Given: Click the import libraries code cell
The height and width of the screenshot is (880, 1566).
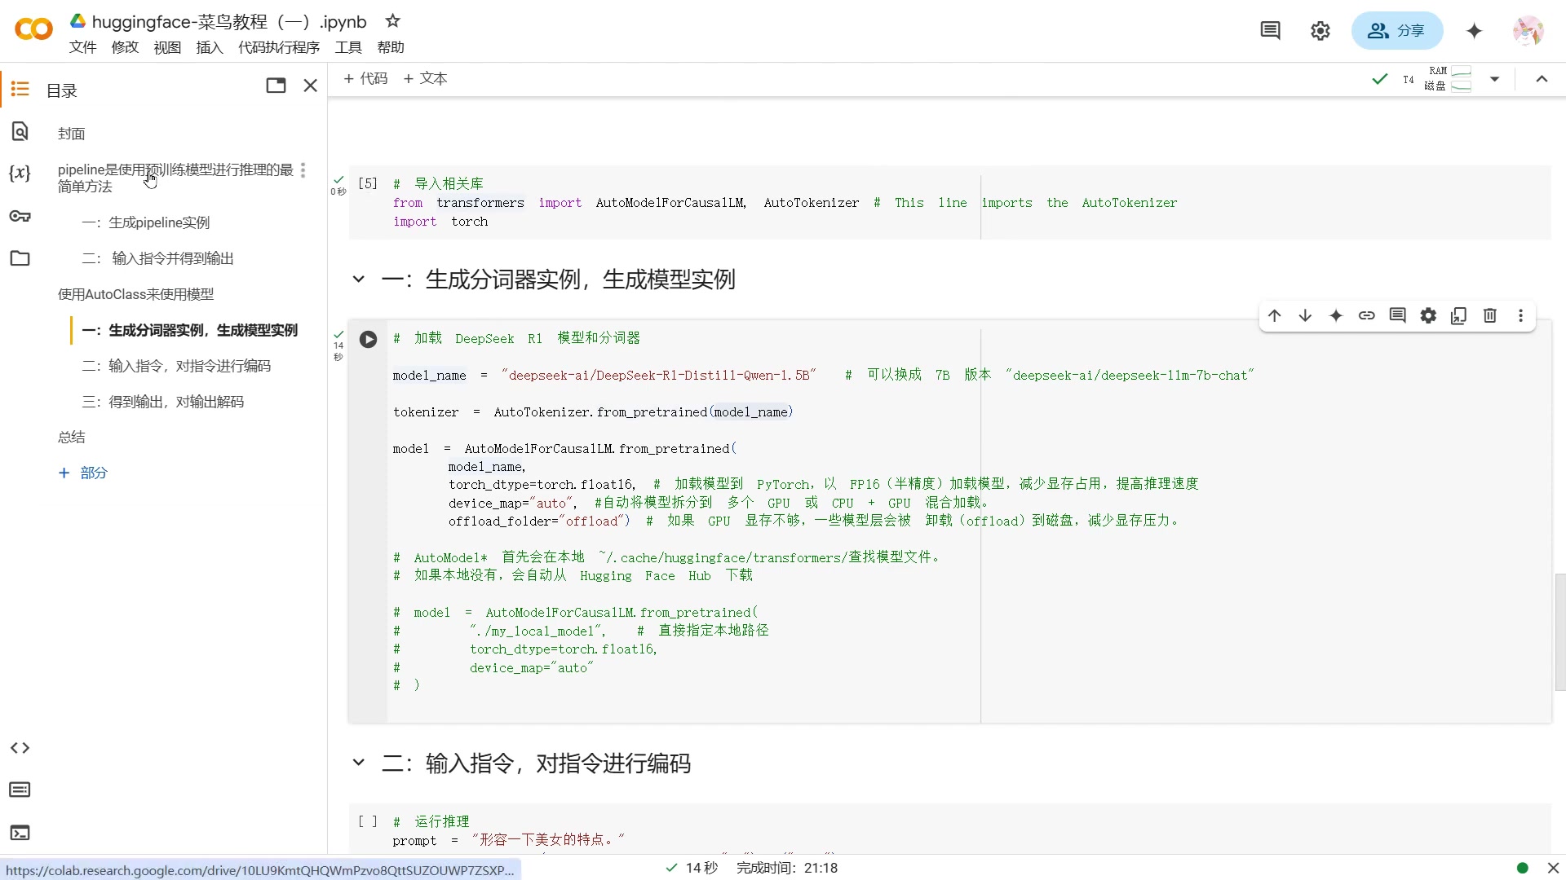Looking at the screenshot, I should [949, 202].
